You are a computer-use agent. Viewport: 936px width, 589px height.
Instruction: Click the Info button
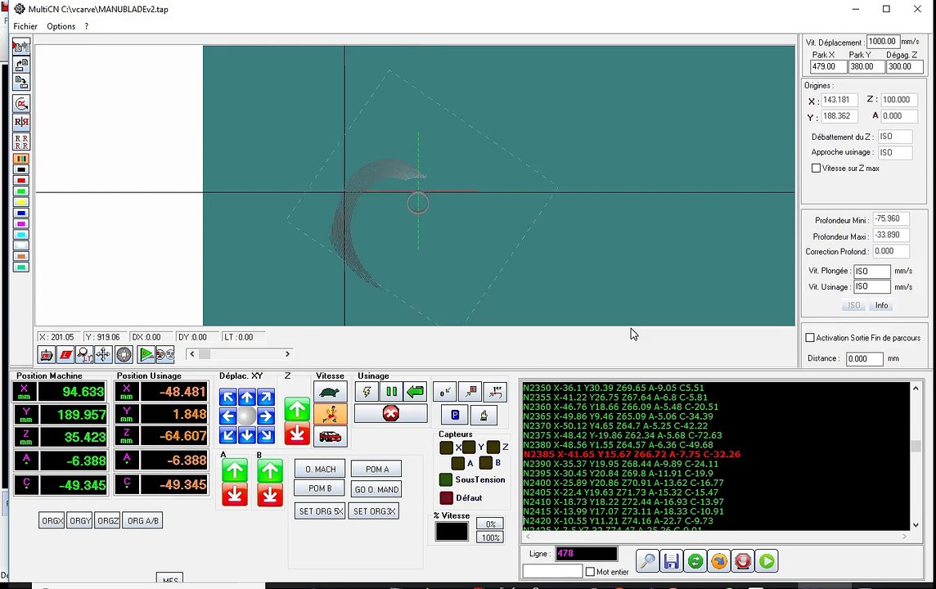coord(882,305)
